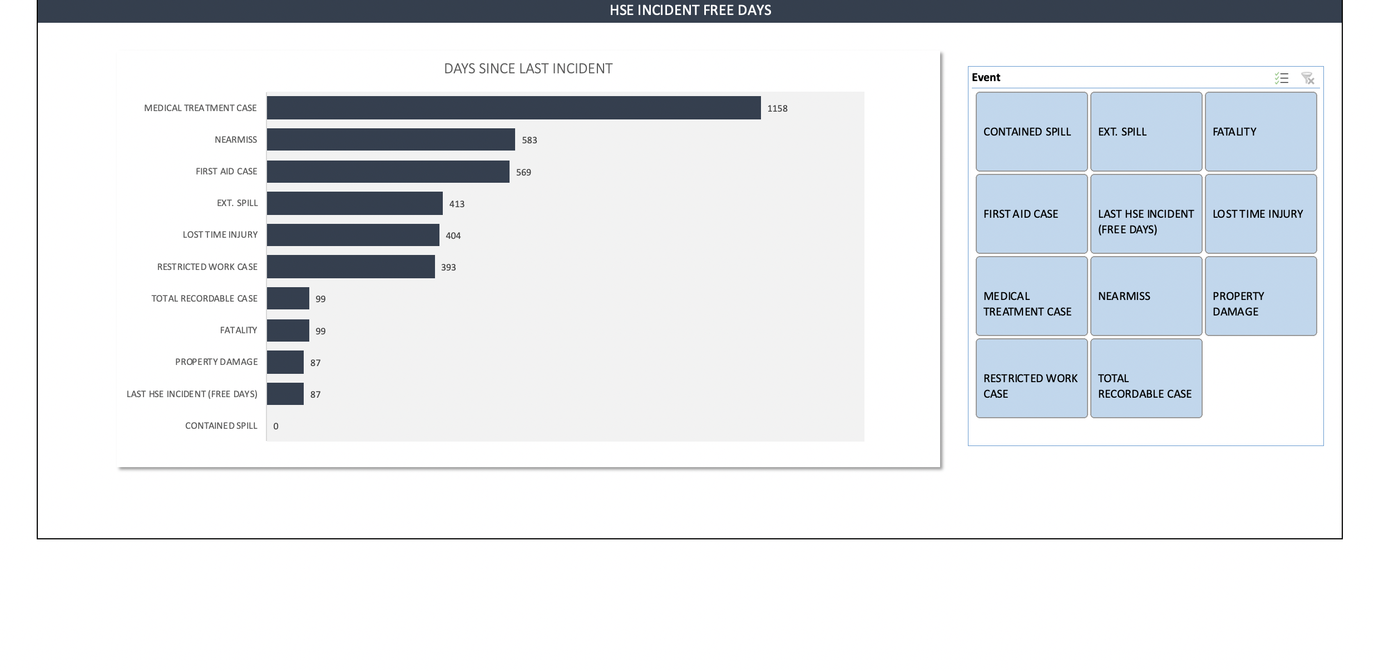Select FATALITY slicer item
Image resolution: width=1374 pixels, height=671 pixels.
click(1261, 132)
